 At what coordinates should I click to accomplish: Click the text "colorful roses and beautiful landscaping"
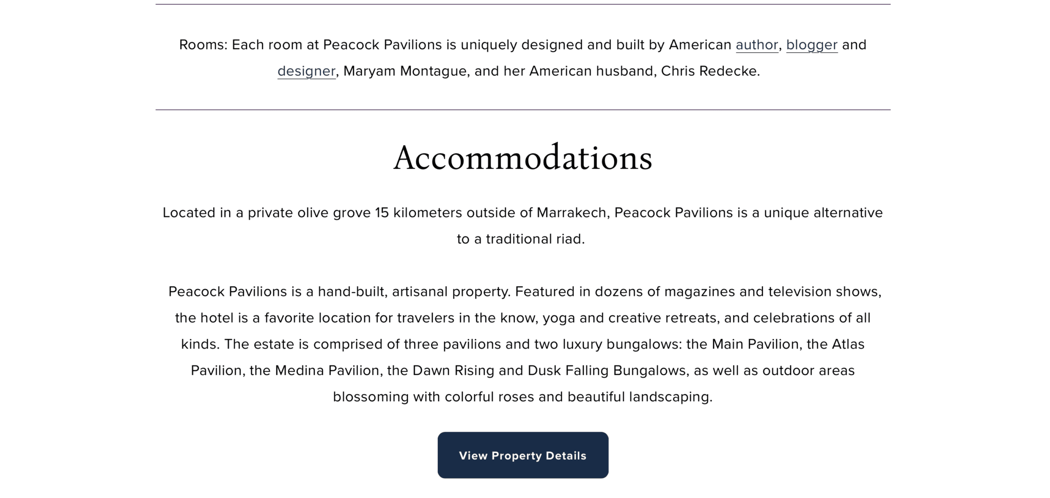(x=578, y=397)
